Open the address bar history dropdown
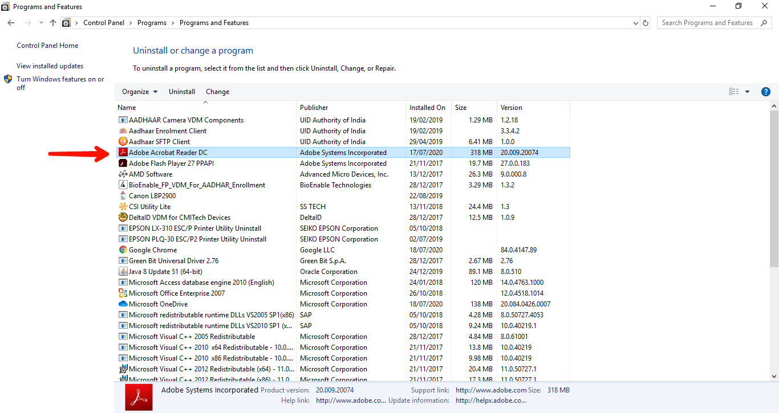The height and width of the screenshot is (413, 779). 636,23
